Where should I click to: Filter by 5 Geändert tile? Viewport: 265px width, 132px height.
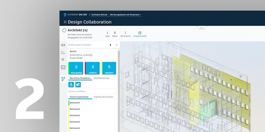point(109,68)
